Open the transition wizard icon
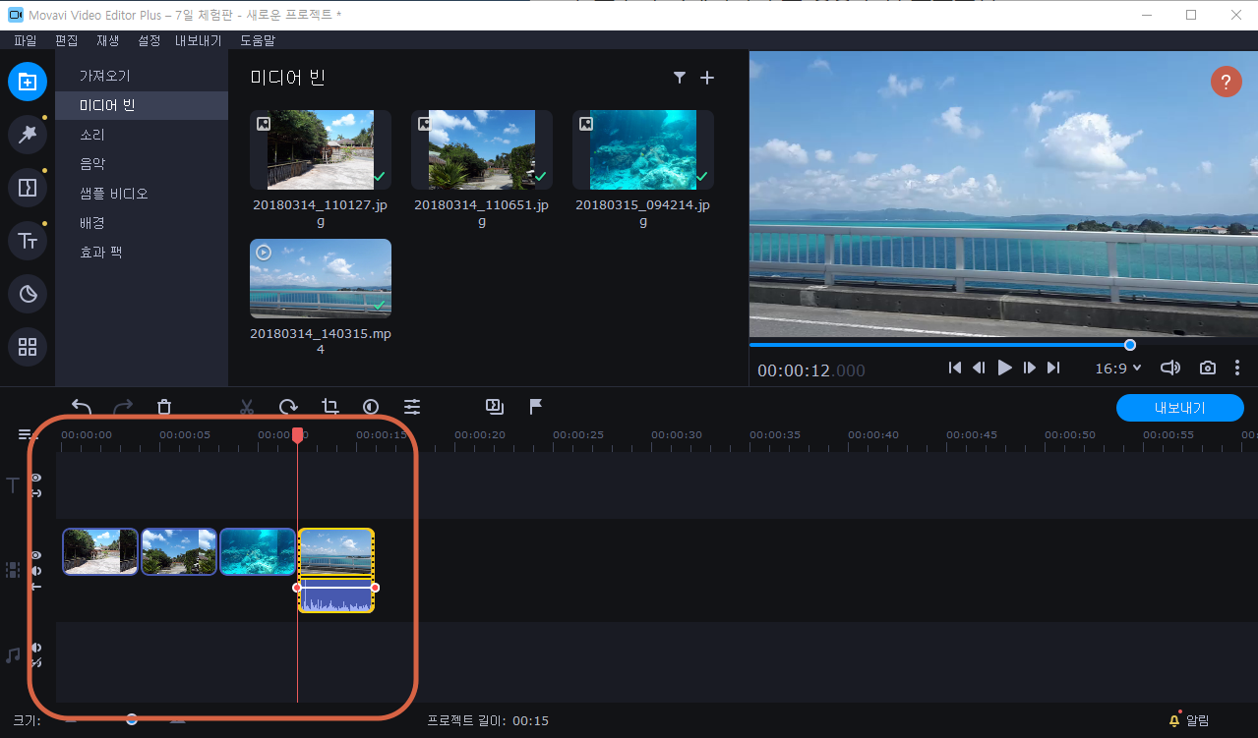This screenshot has height=738, width=1258. click(x=495, y=406)
